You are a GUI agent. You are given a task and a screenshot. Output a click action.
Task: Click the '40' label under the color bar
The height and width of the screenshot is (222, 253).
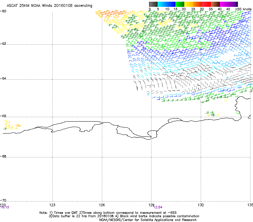pyautogui.click(x=219, y=9)
